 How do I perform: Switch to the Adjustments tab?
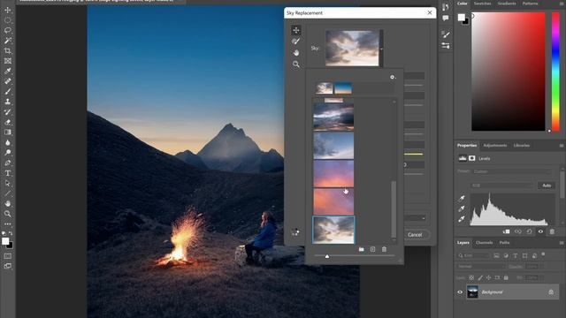click(495, 145)
